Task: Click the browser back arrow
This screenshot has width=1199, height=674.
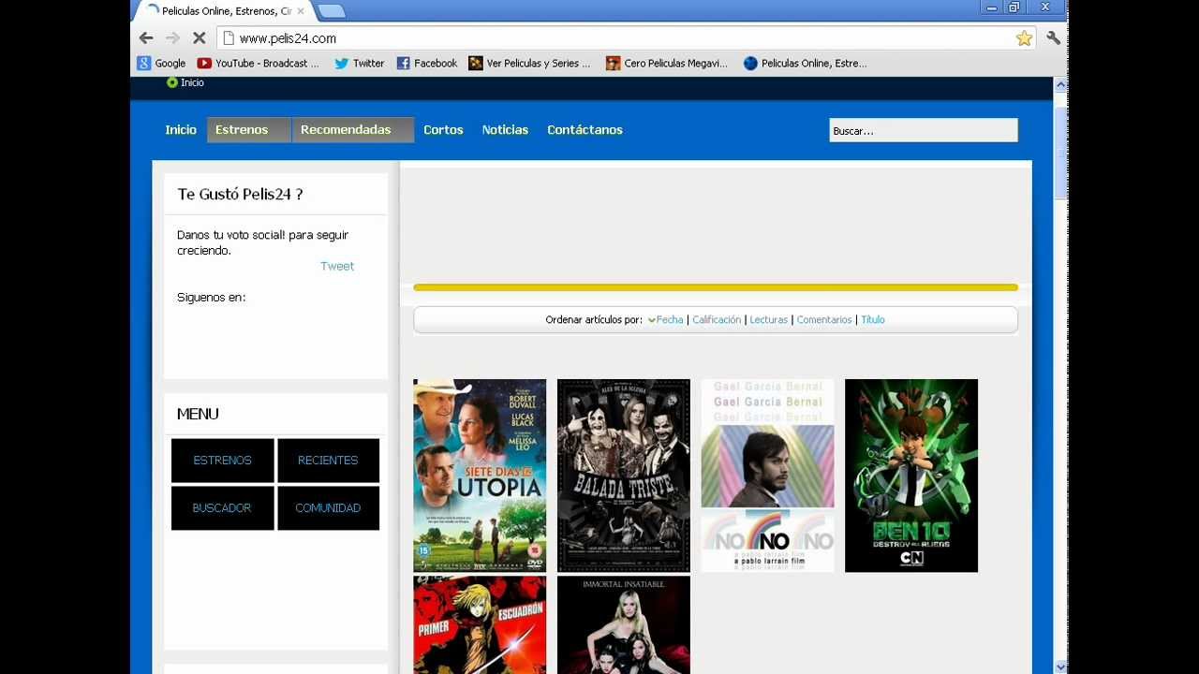Action: tap(146, 38)
